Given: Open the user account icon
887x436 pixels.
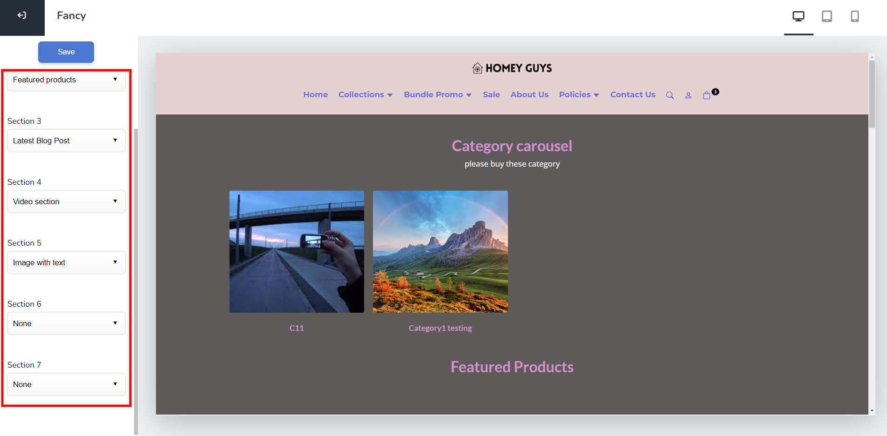Looking at the screenshot, I should 688,95.
